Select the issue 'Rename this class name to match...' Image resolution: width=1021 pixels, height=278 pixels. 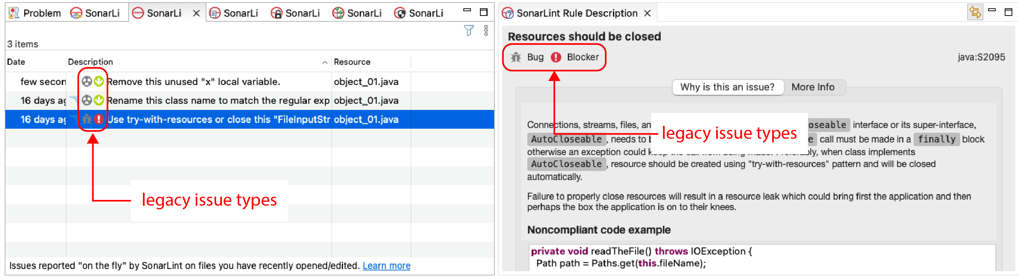[x=218, y=100]
